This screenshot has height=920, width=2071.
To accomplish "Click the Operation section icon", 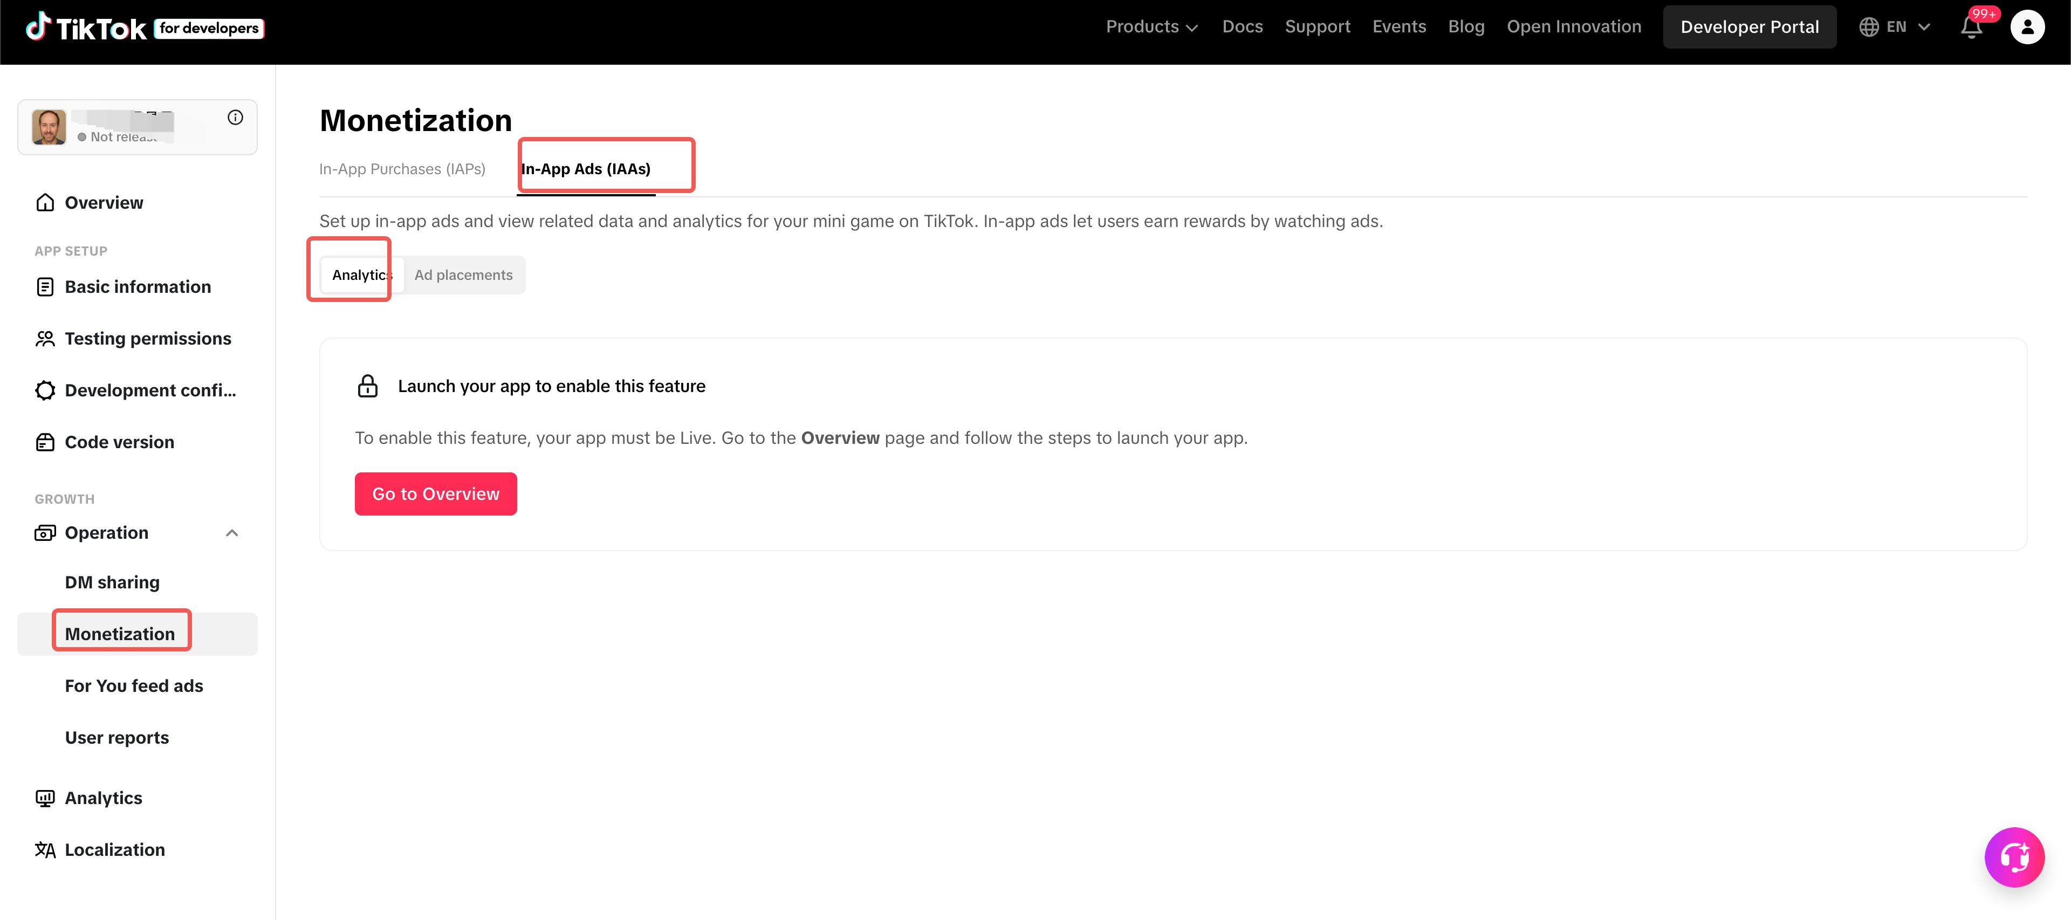I will coord(45,532).
